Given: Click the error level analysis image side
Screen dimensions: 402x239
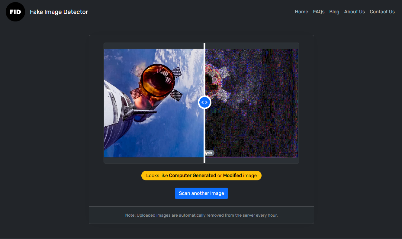Looking at the screenshot, I should (252, 103).
